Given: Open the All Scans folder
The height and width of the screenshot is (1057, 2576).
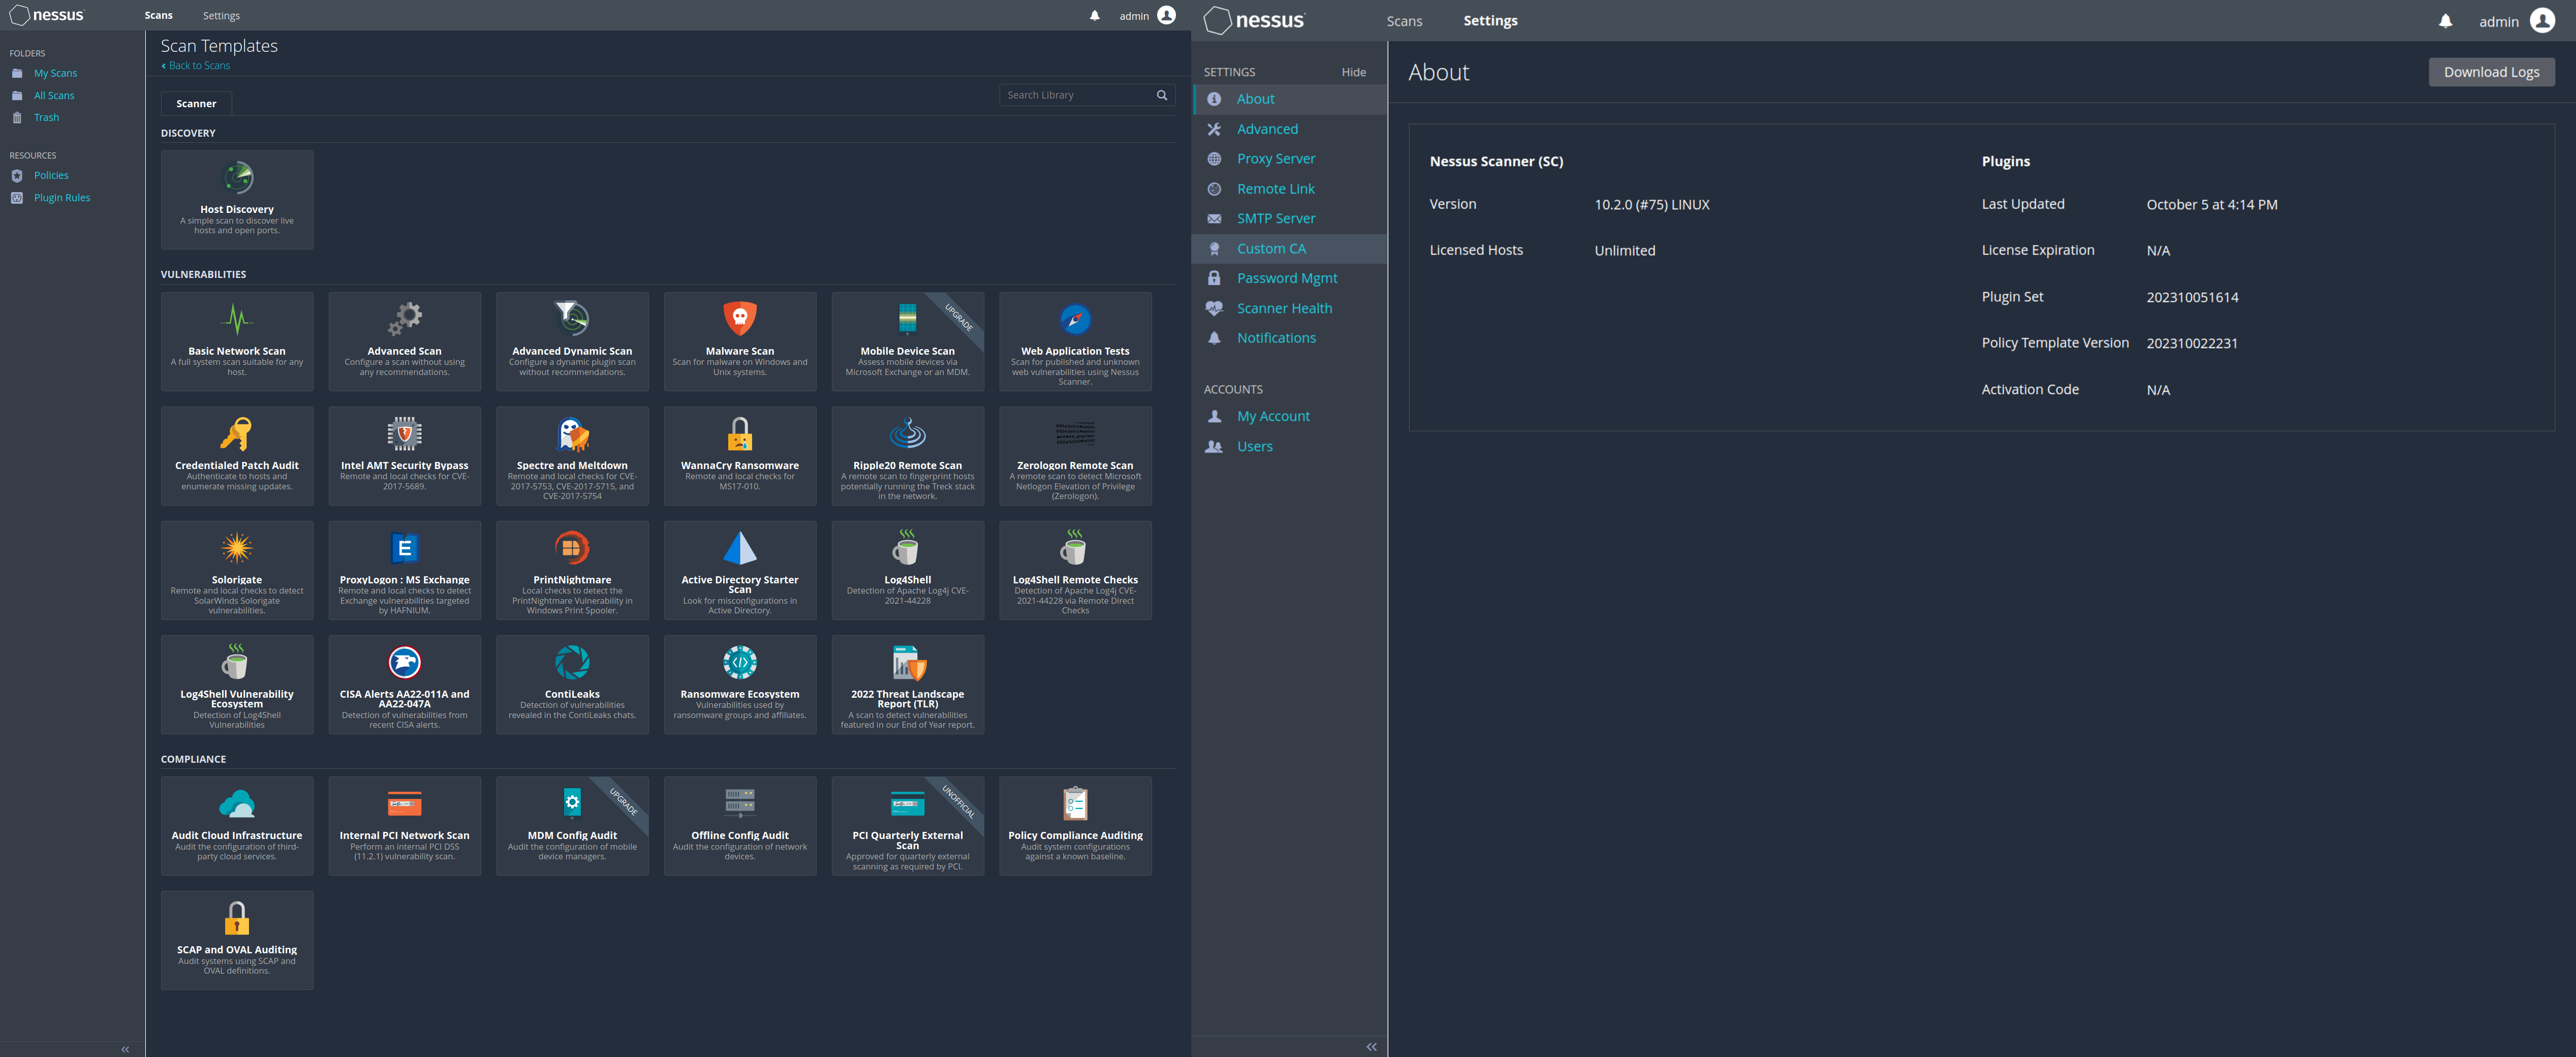Looking at the screenshot, I should (x=54, y=96).
